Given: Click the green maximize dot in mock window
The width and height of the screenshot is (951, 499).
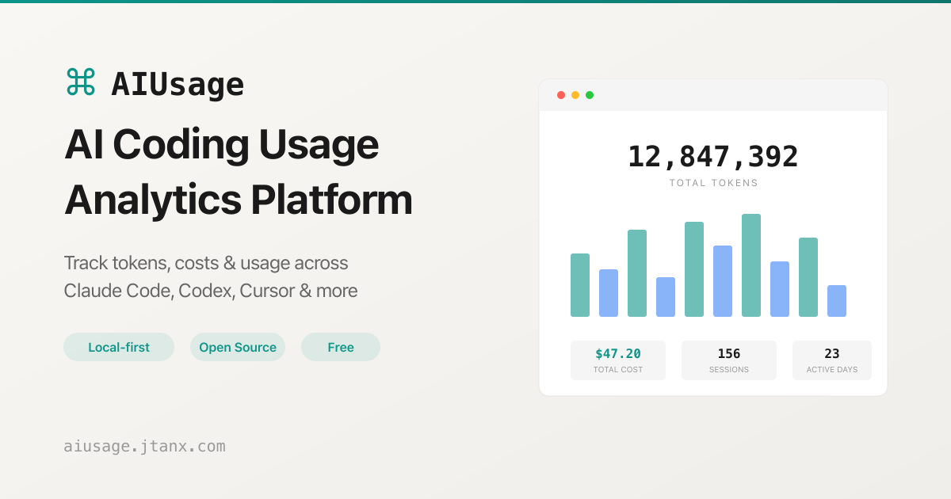Looking at the screenshot, I should pos(590,95).
